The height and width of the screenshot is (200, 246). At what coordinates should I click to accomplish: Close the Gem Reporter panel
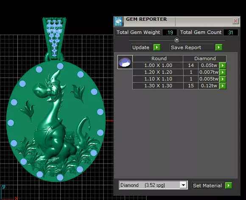[235, 21]
